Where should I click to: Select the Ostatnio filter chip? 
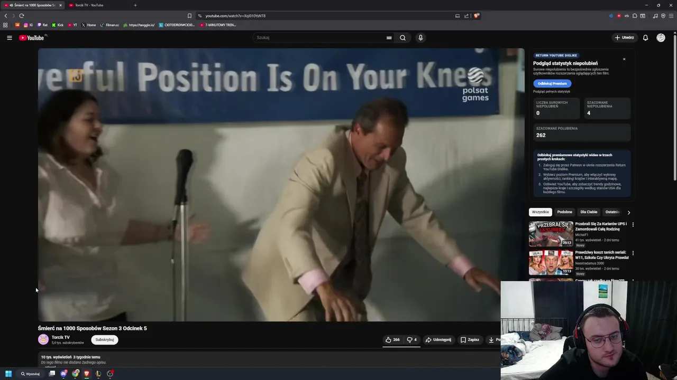(x=612, y=212)
